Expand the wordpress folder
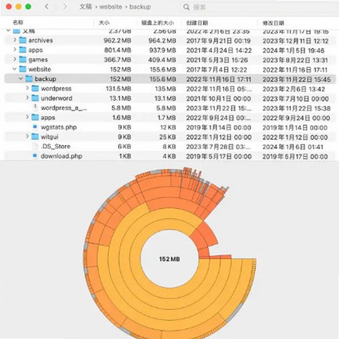This screenshot has width=339, height=339. click(27, 88)
